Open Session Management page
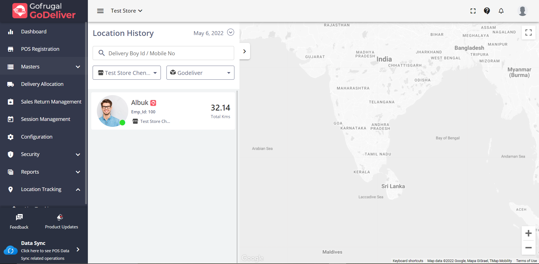 (45, 119)
